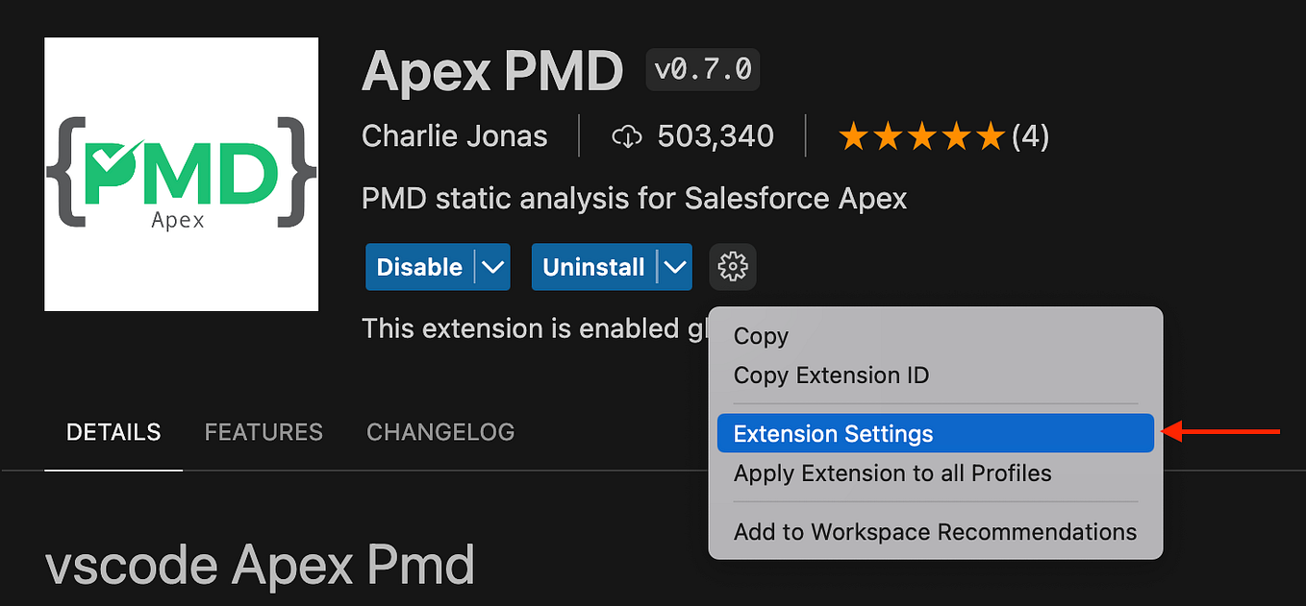
Task: Click the Charlie Jonas publisher link
Action: 454,135
